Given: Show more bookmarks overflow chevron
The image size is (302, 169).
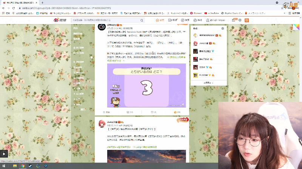Looking at the screenshot, I should click(285, 13).
